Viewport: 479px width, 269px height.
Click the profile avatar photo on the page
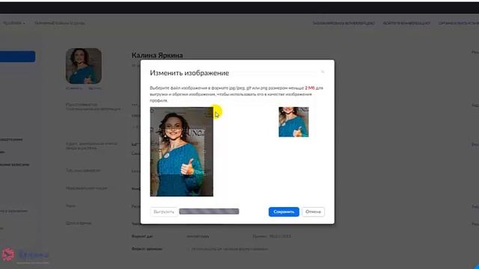point(84,66)
